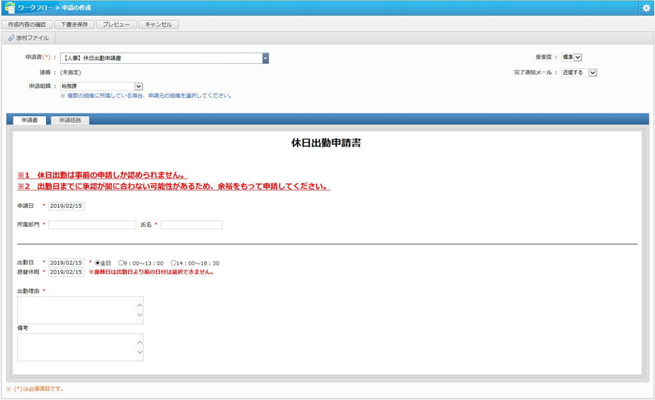This screenshot has height=400, width=655.
Task: Focus the 出勤理由 text area
Action: pos(77,310)
